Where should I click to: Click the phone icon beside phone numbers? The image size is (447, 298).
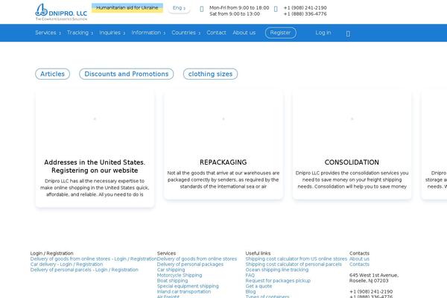coord(276,9)
